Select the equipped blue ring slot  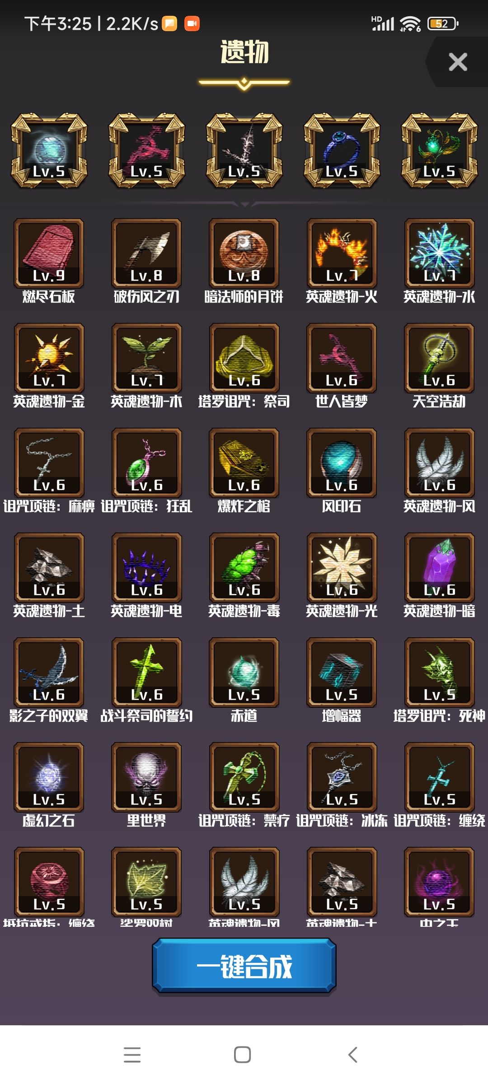[x=342, y=150]
